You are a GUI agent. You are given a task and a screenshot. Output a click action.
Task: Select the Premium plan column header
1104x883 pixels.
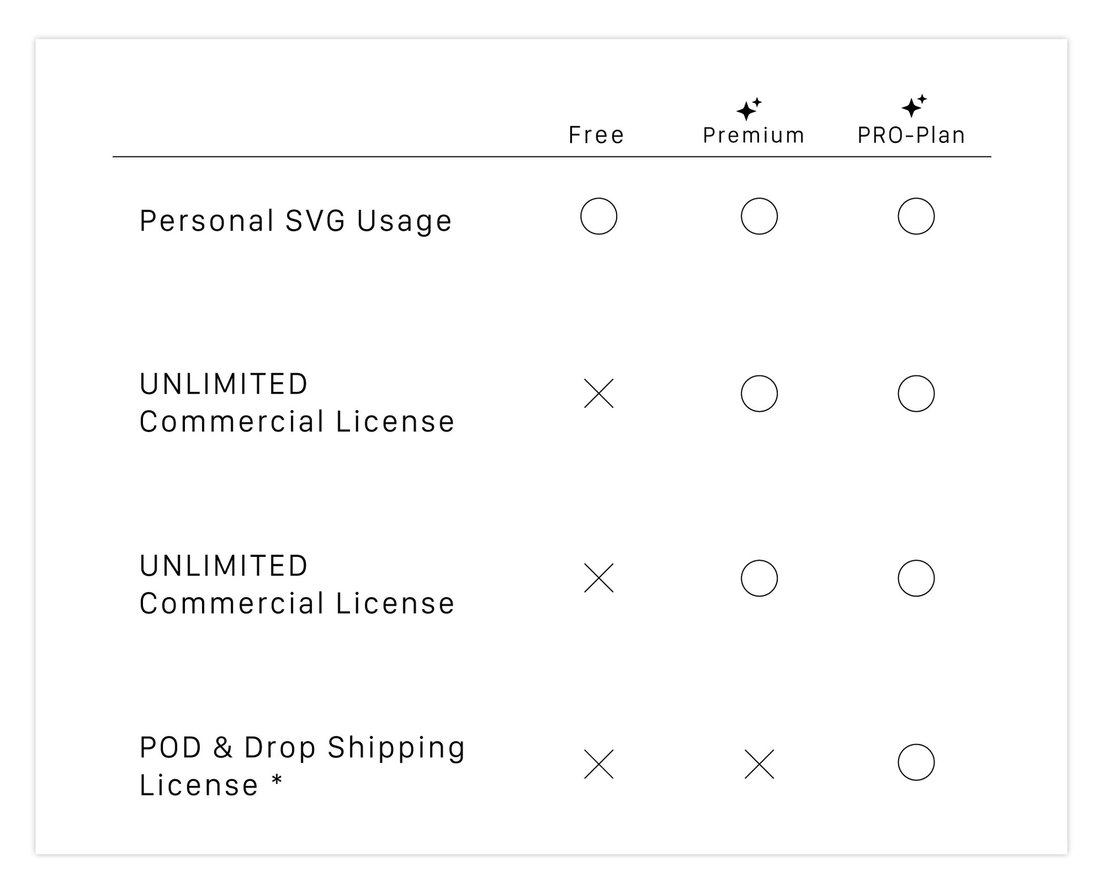753,135
